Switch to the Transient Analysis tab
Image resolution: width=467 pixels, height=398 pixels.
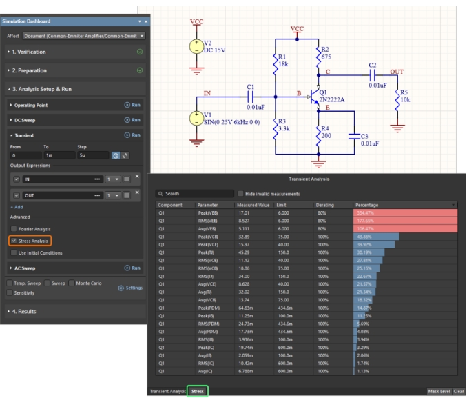click(x=167, y=391)
